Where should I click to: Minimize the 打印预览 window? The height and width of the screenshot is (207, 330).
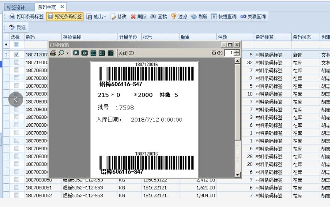pyautogui.click(x=224, y=45)
